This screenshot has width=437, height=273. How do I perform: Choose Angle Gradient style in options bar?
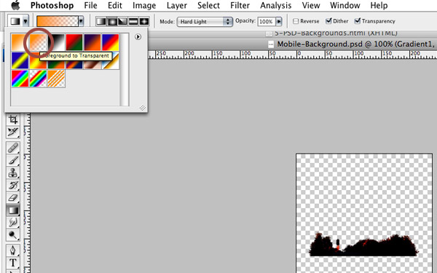coord(122,21)
